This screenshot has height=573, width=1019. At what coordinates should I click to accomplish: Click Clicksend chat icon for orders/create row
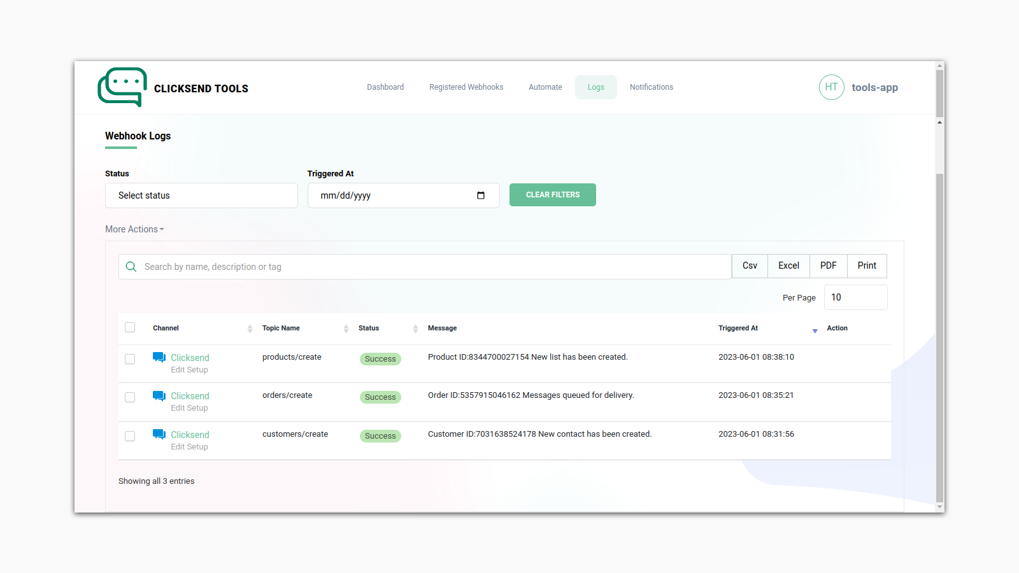159,396
